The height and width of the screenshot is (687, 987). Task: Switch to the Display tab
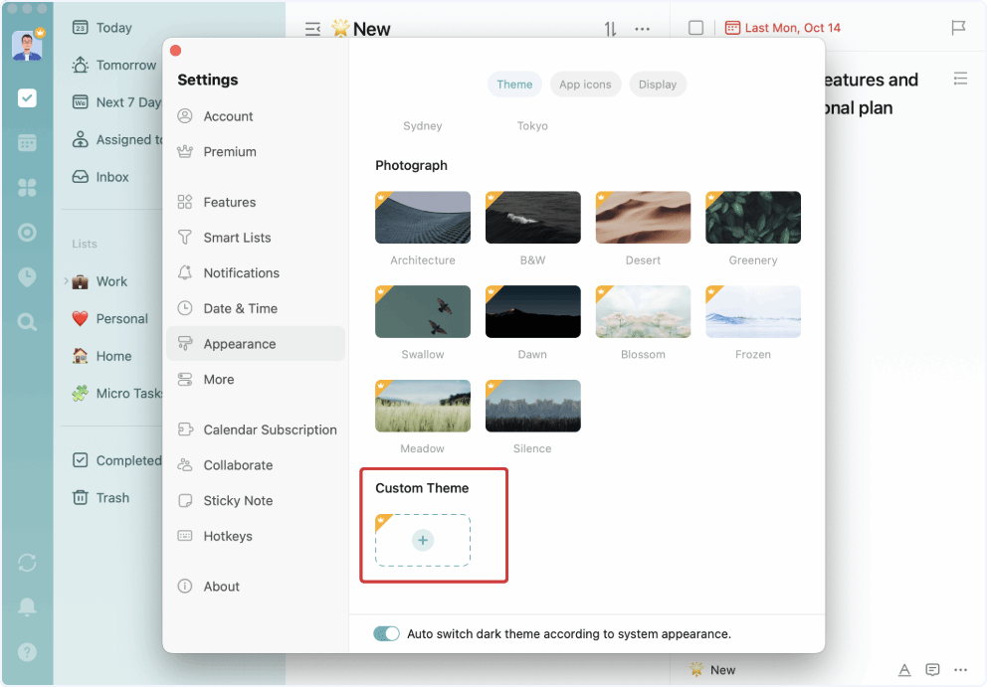(x=658, y=85)
